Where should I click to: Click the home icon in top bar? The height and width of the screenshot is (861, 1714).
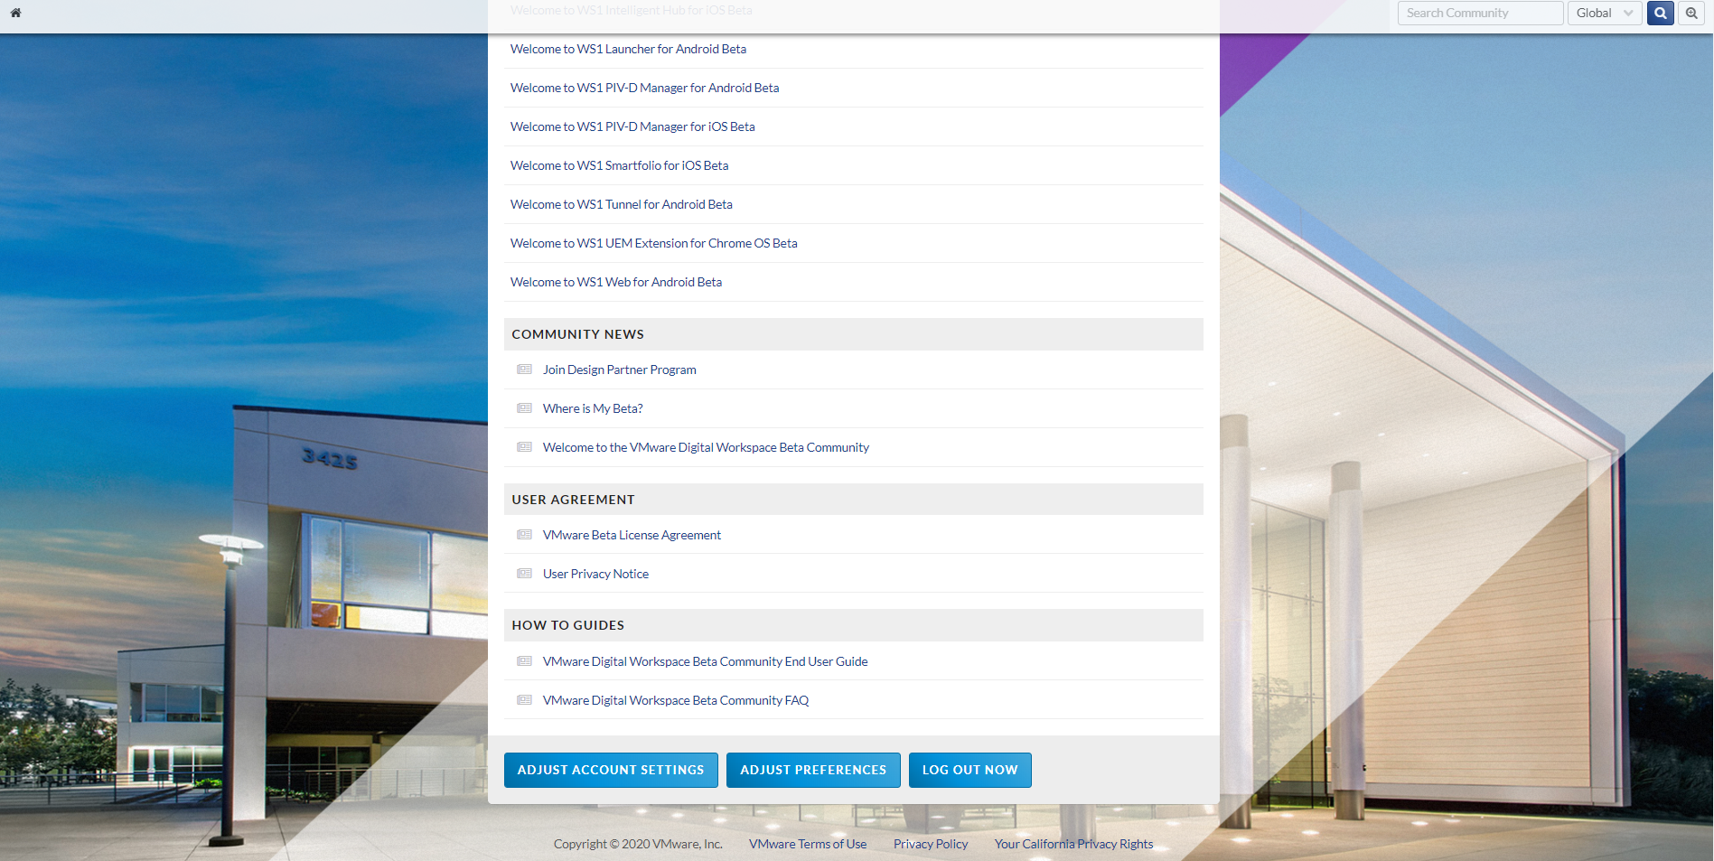15,13
